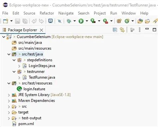Click the Run external tools icon
The height and width of the screenshot is (127, 158).
coord(105,21)
